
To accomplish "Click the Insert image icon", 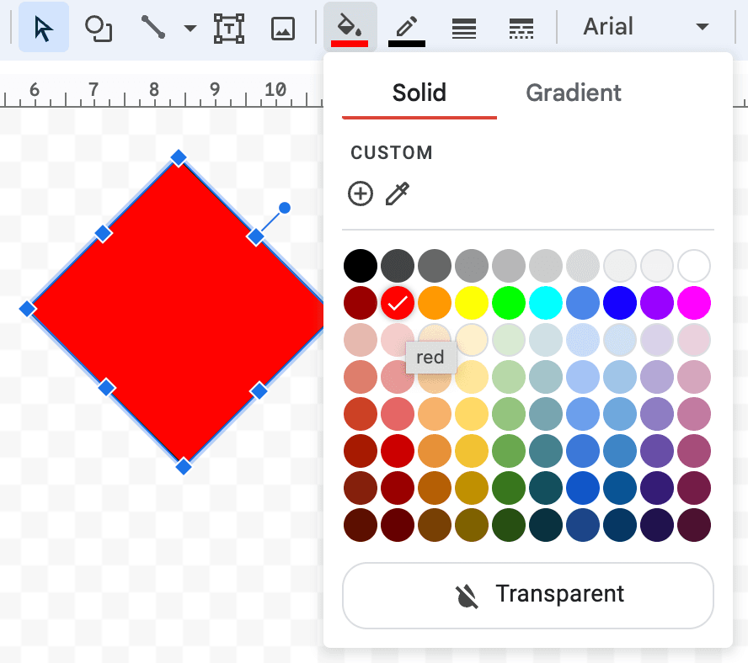I will coord(282,28).
